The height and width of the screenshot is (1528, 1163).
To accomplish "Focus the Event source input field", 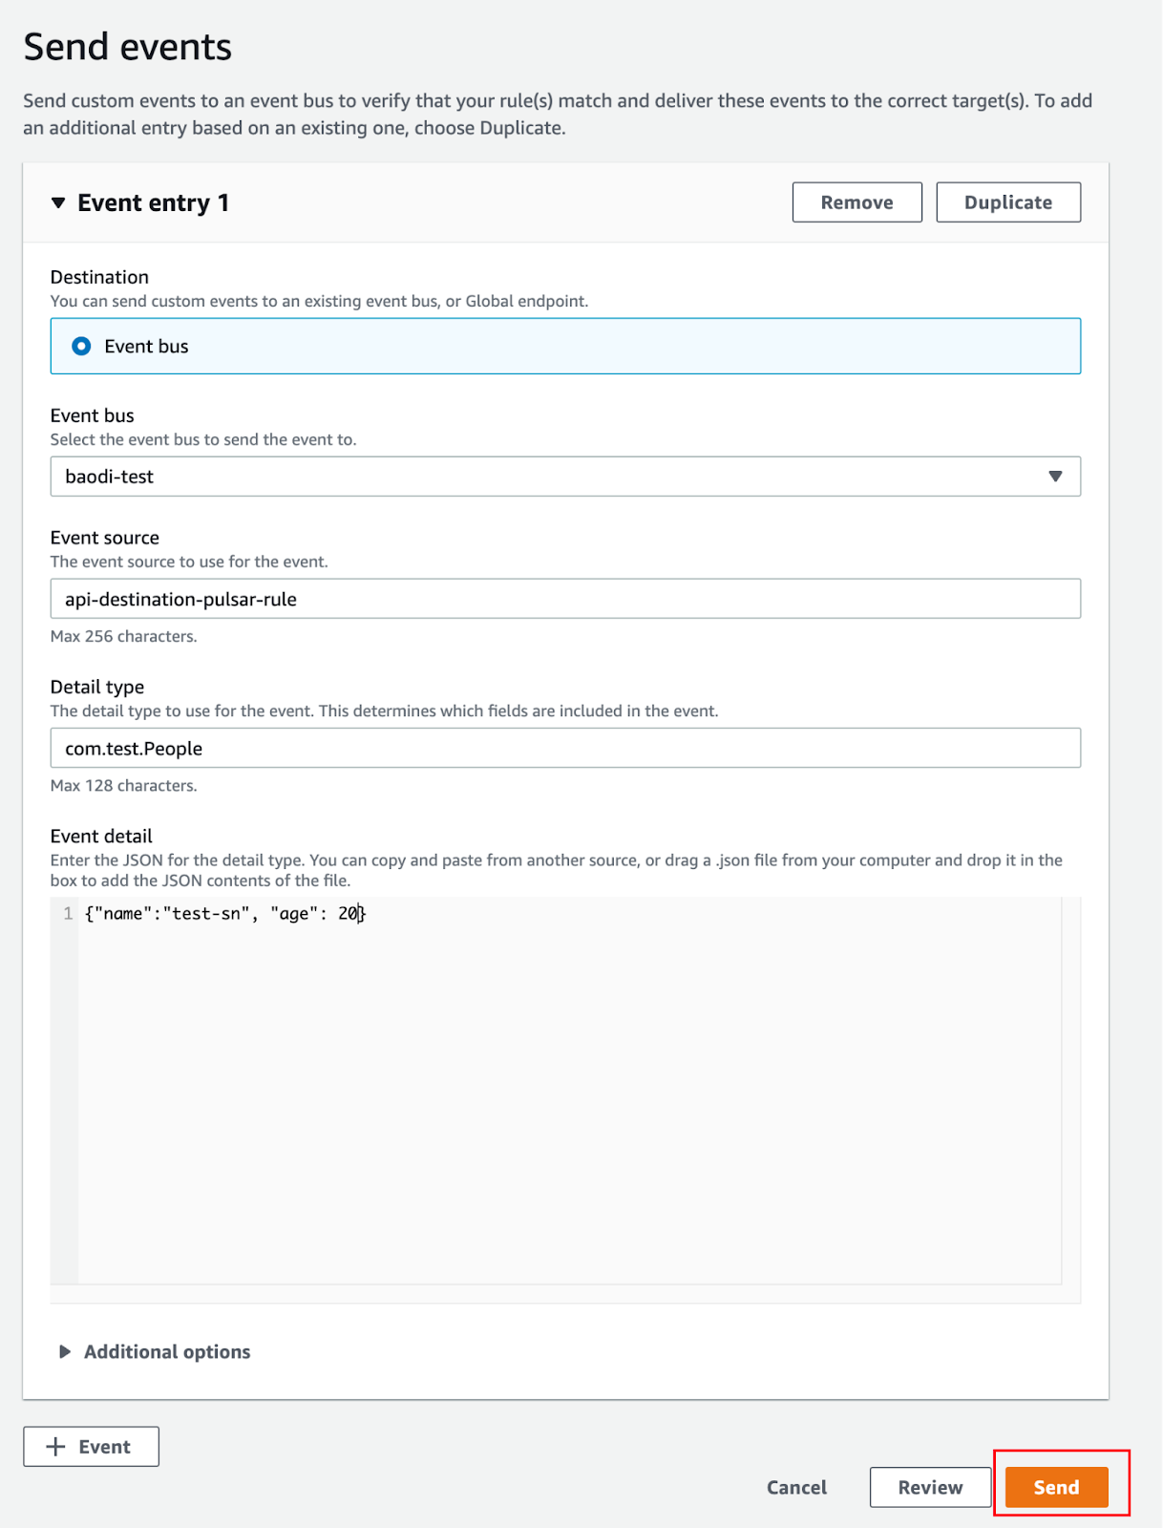I will click(x=563, y=599).
